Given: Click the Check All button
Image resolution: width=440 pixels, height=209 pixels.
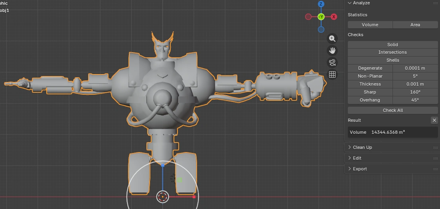Looking at the screenshot, I should pyautogui.click(x=393, y=110).
